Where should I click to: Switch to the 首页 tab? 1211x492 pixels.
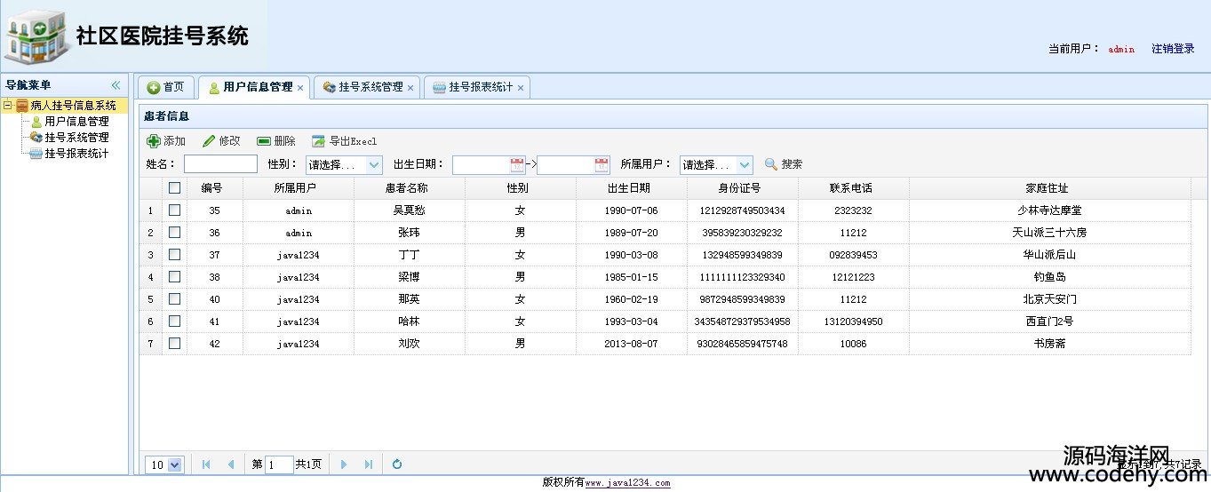(x=166, y=87)
